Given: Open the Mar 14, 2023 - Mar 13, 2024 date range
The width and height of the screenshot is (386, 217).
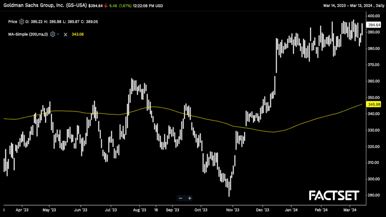Looking at the screenshot, I should coord(348,6).
